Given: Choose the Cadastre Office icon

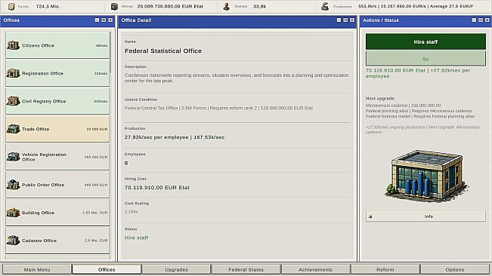Looking at the screenshot, I should pyautogui.click(x=13, y=241).
